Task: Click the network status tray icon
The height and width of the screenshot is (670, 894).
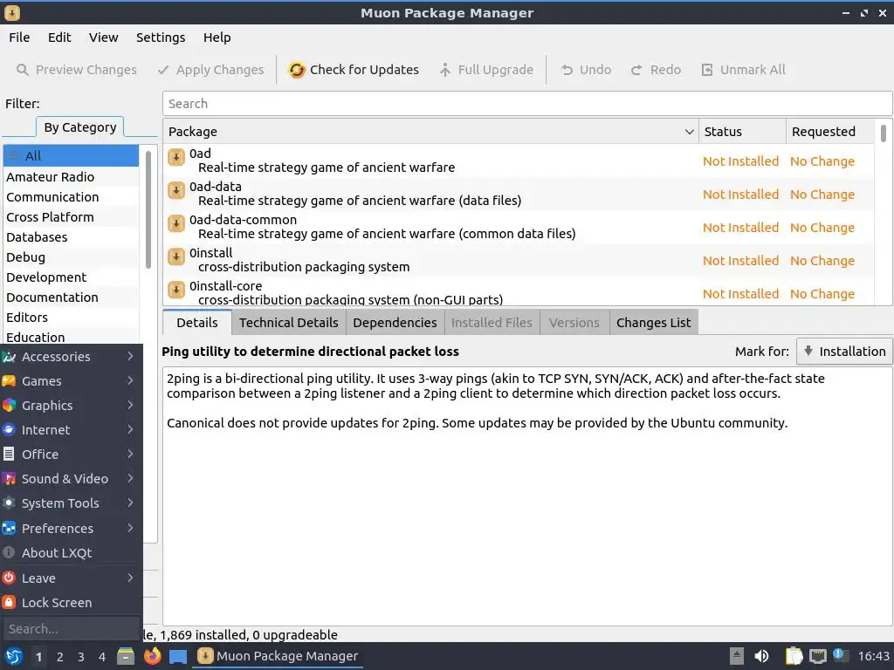Action: [x=817, y=656]
